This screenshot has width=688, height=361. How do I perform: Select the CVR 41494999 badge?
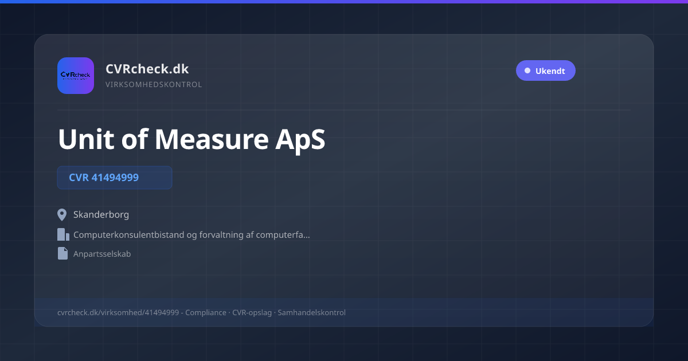[x=115, y=178]
